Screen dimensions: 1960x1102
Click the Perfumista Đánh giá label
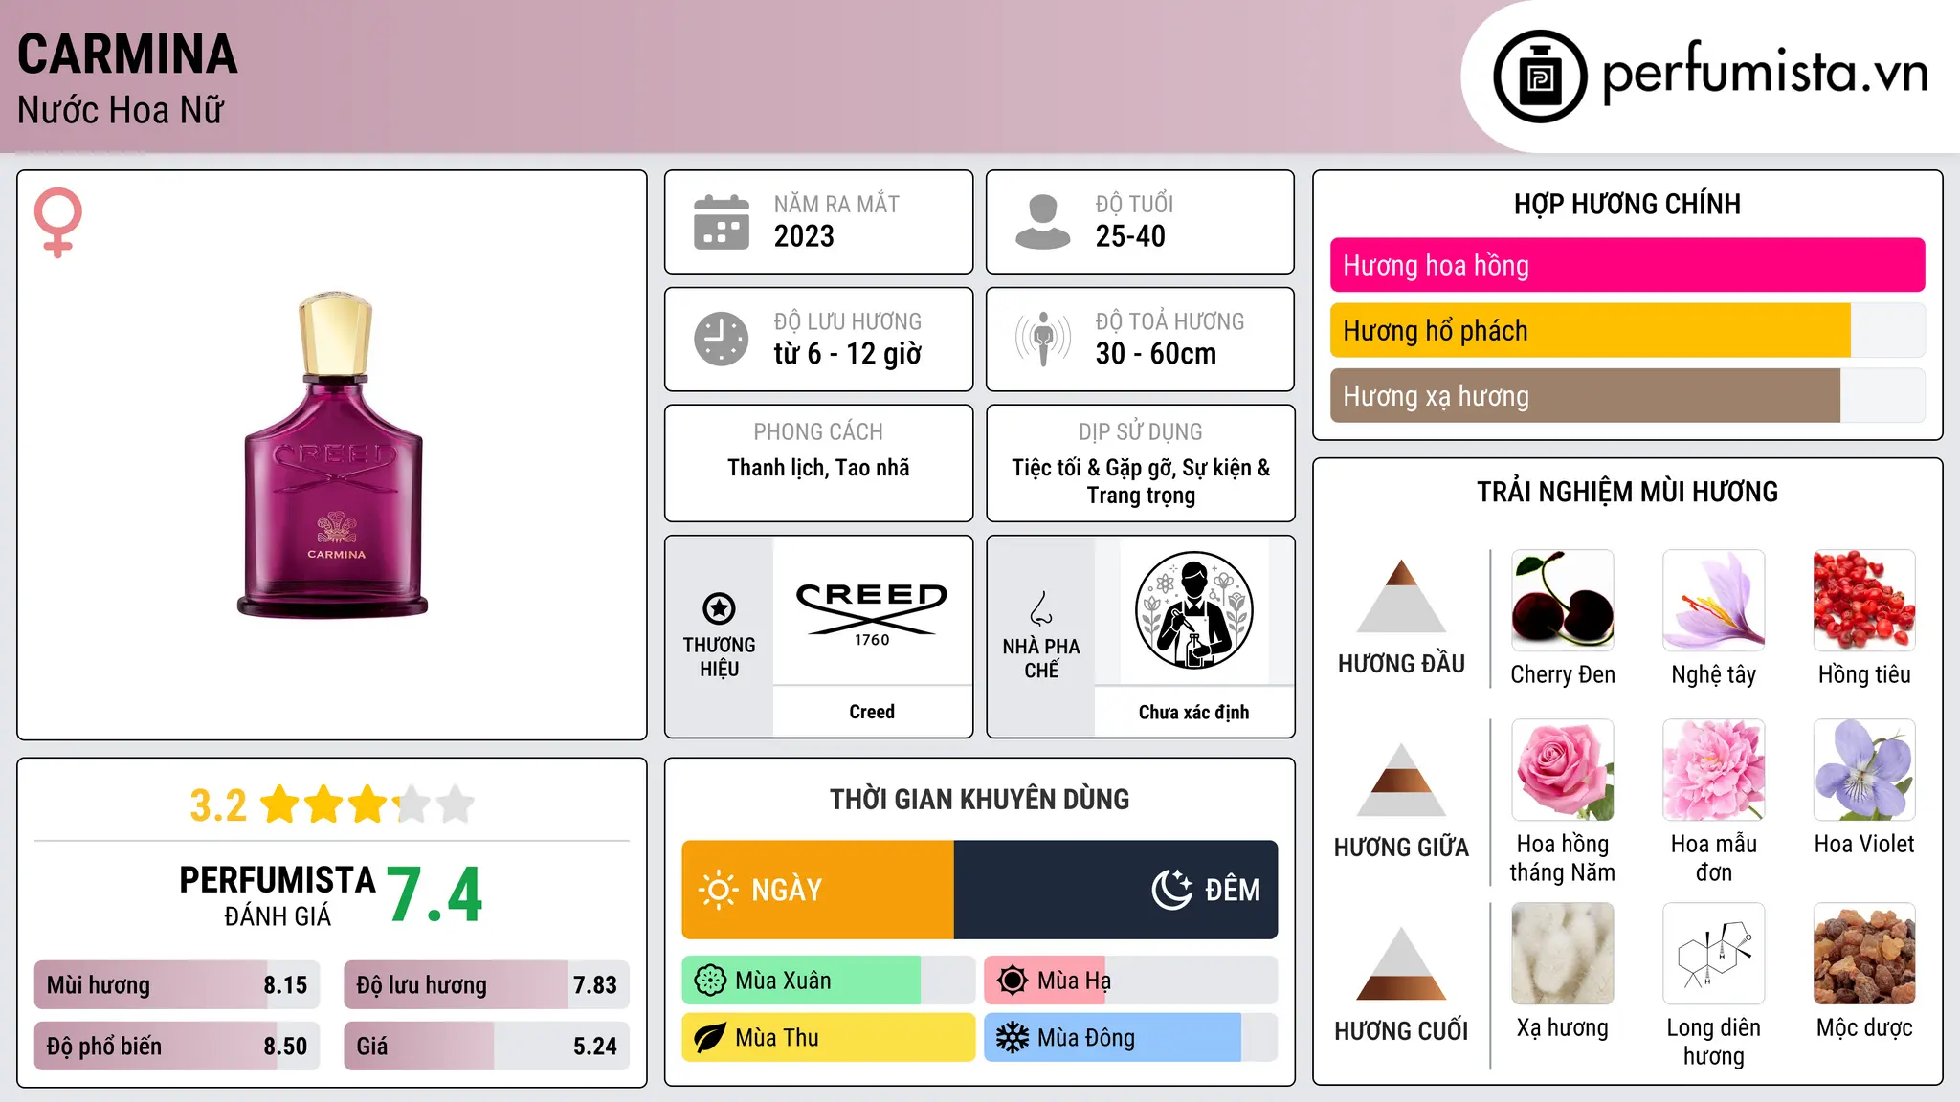278,895
